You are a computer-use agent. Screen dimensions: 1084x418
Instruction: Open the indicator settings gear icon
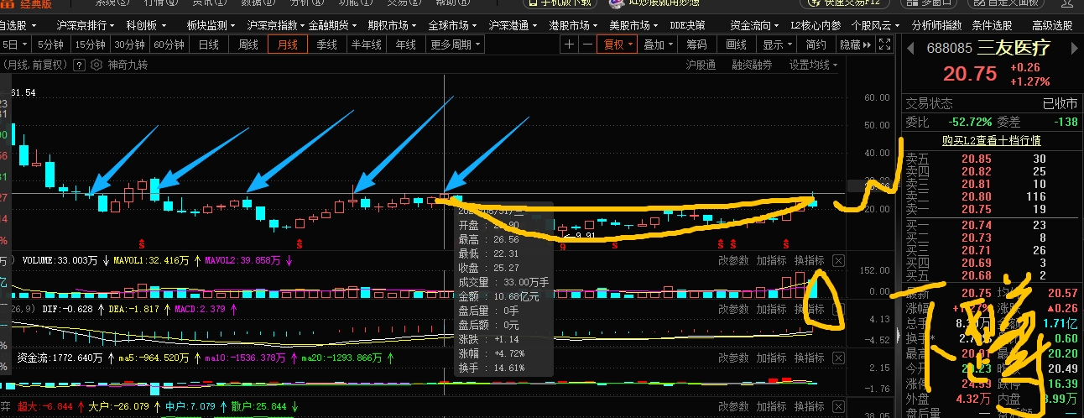click(97, 64)
